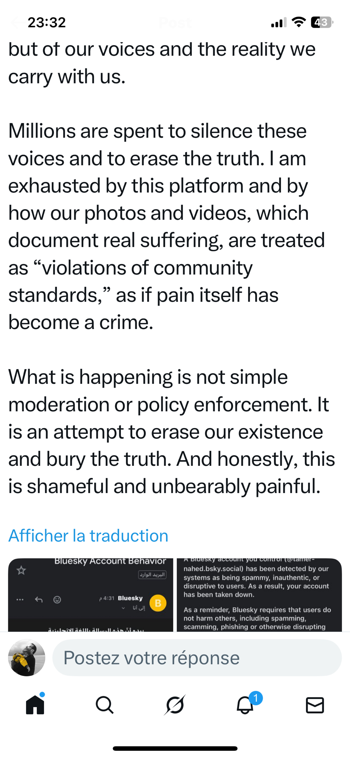
Task: Open notifications bell with badge
Action: point(245,705)
